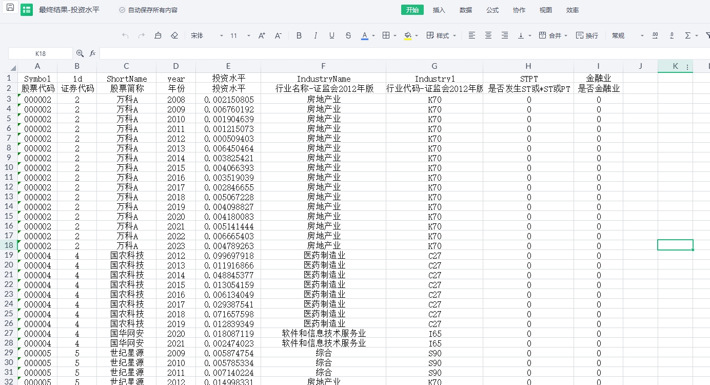Open the column K header options menu
Screen dimensions: 710x385
687,67
